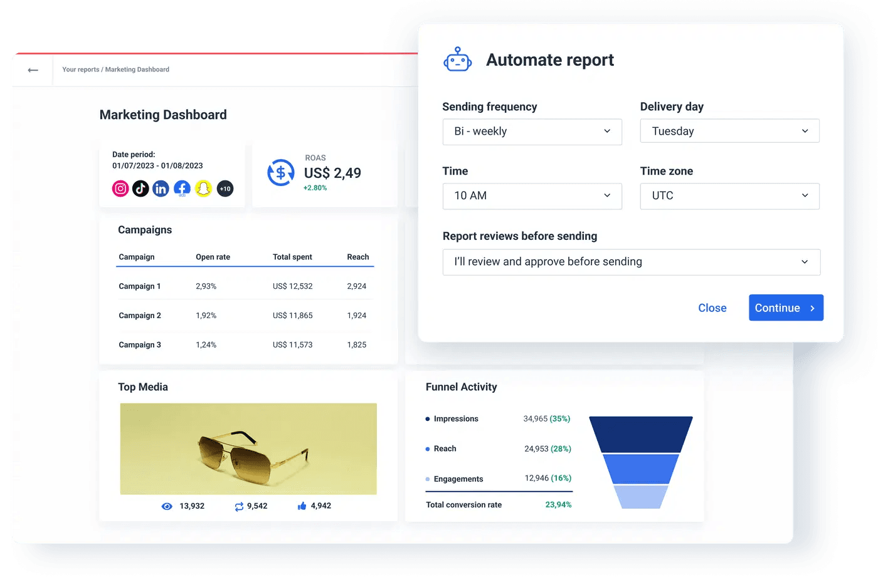Click the Snapchat icon
This screenshot has height=580, width=878.
point(203,189)
